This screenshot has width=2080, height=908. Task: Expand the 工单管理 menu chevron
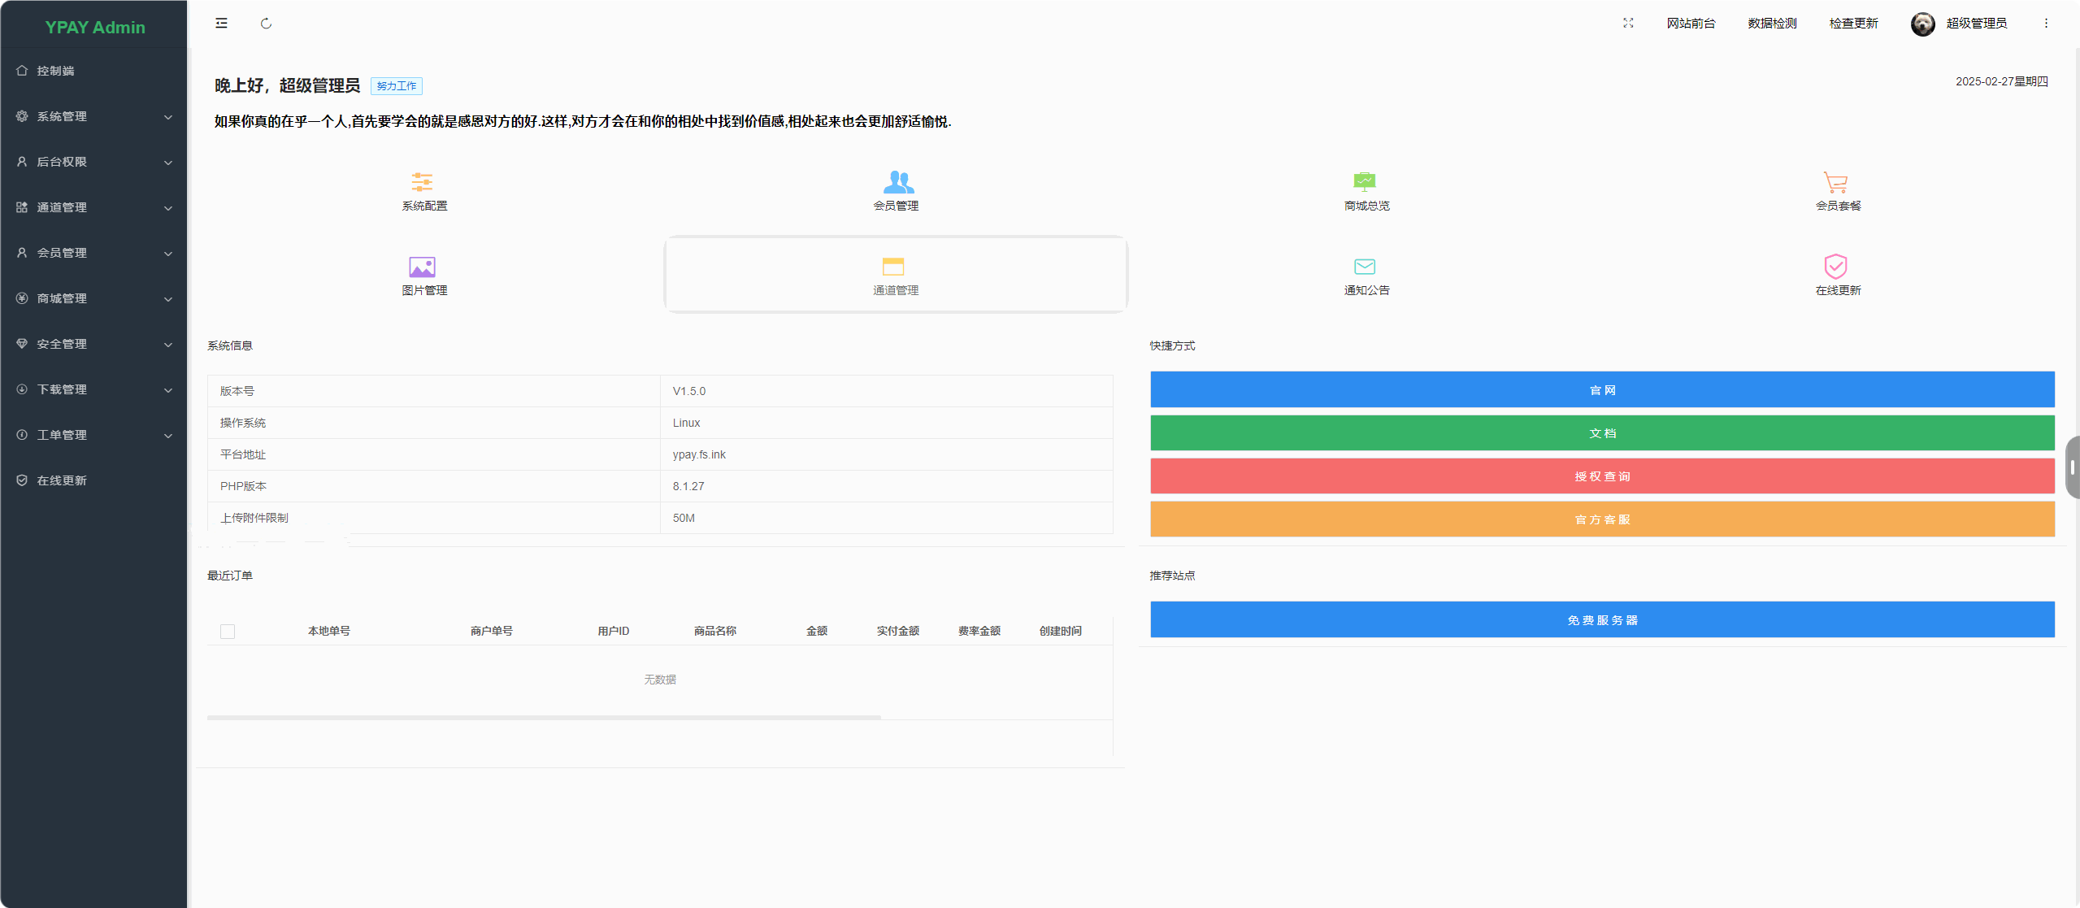(x=168, y=435)
